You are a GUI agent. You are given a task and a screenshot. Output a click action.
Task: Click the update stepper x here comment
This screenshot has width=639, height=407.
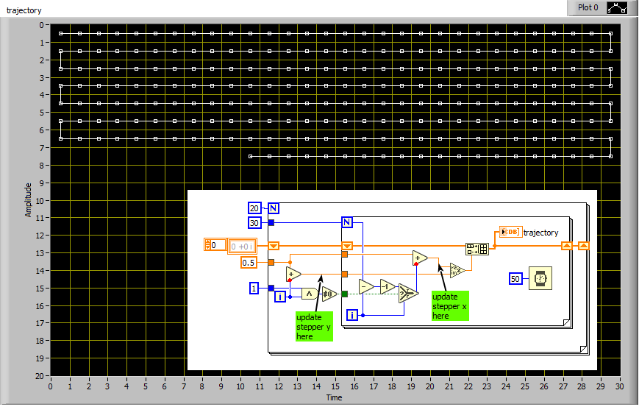[x=450, y=306]
